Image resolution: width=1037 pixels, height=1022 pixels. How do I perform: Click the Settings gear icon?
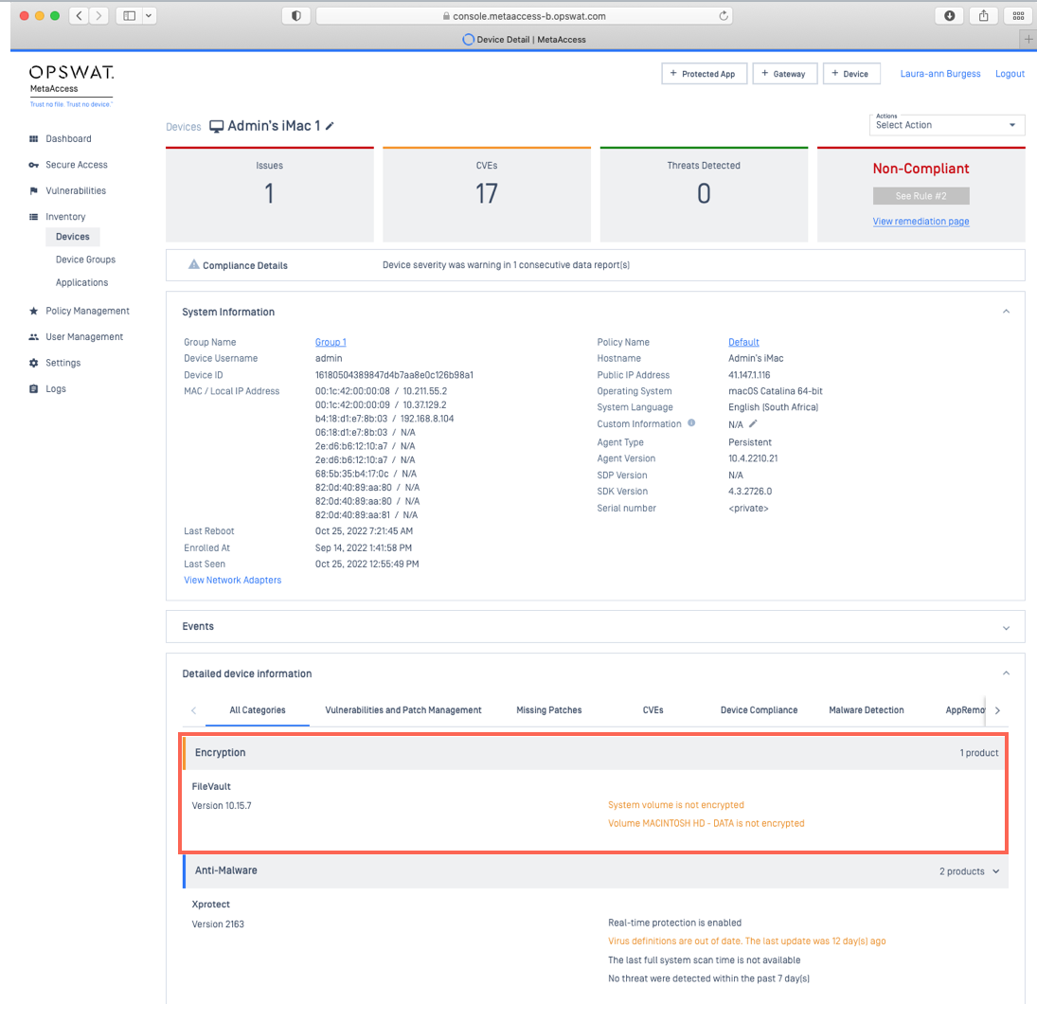pyautogui.click(x=34, y=363)
